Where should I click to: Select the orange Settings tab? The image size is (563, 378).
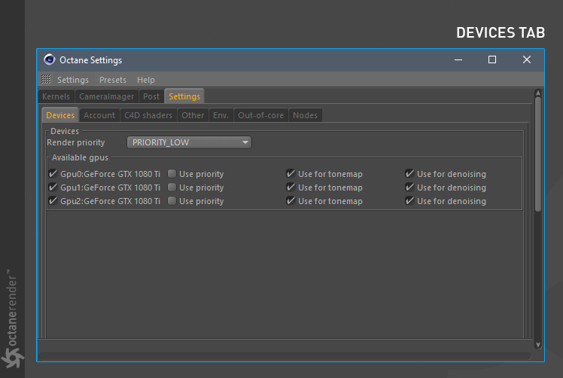[x=184, y=96]
